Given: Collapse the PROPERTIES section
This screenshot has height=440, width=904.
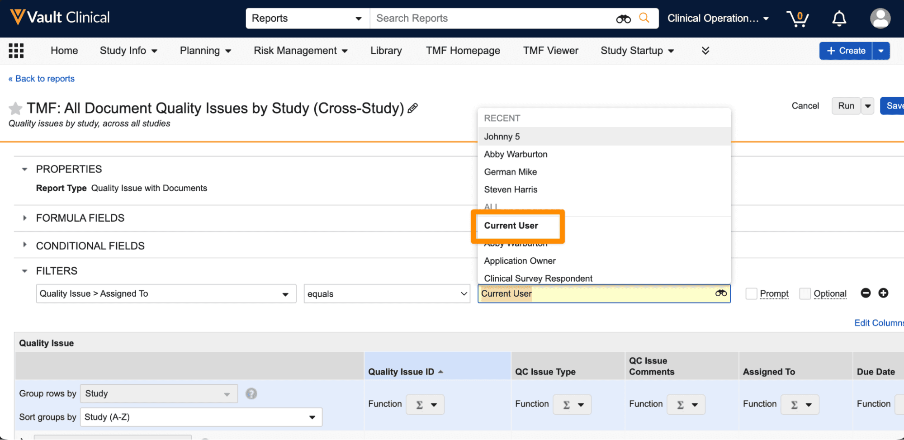Looking at the screenshot, I should coord(25,170).
